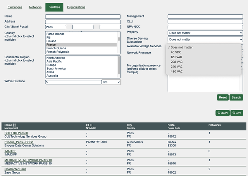Choose 48 VDC voltage option

click(x=204, y=52)
